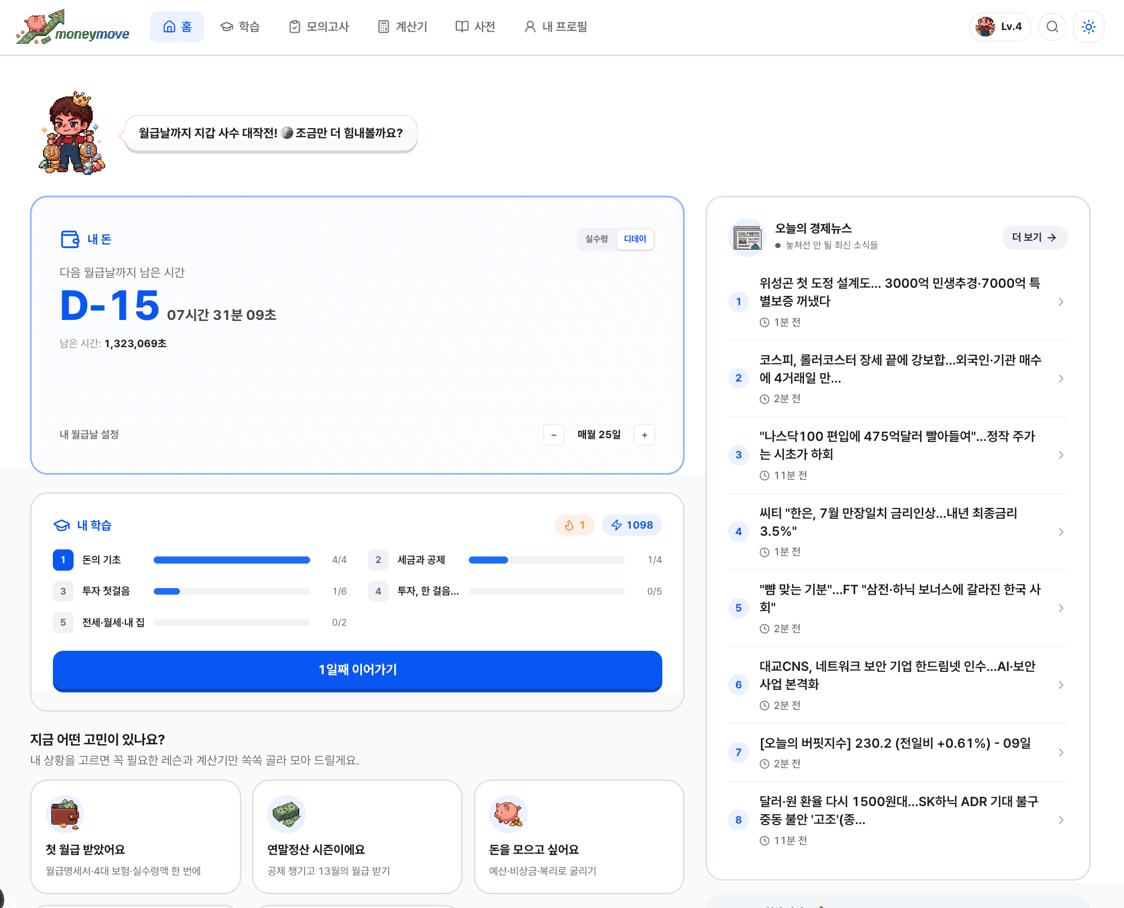The height and width of the screenshot is (908, 1124).
Task: Toggle the sun theme icon
Action: [x=1089, y=27]
